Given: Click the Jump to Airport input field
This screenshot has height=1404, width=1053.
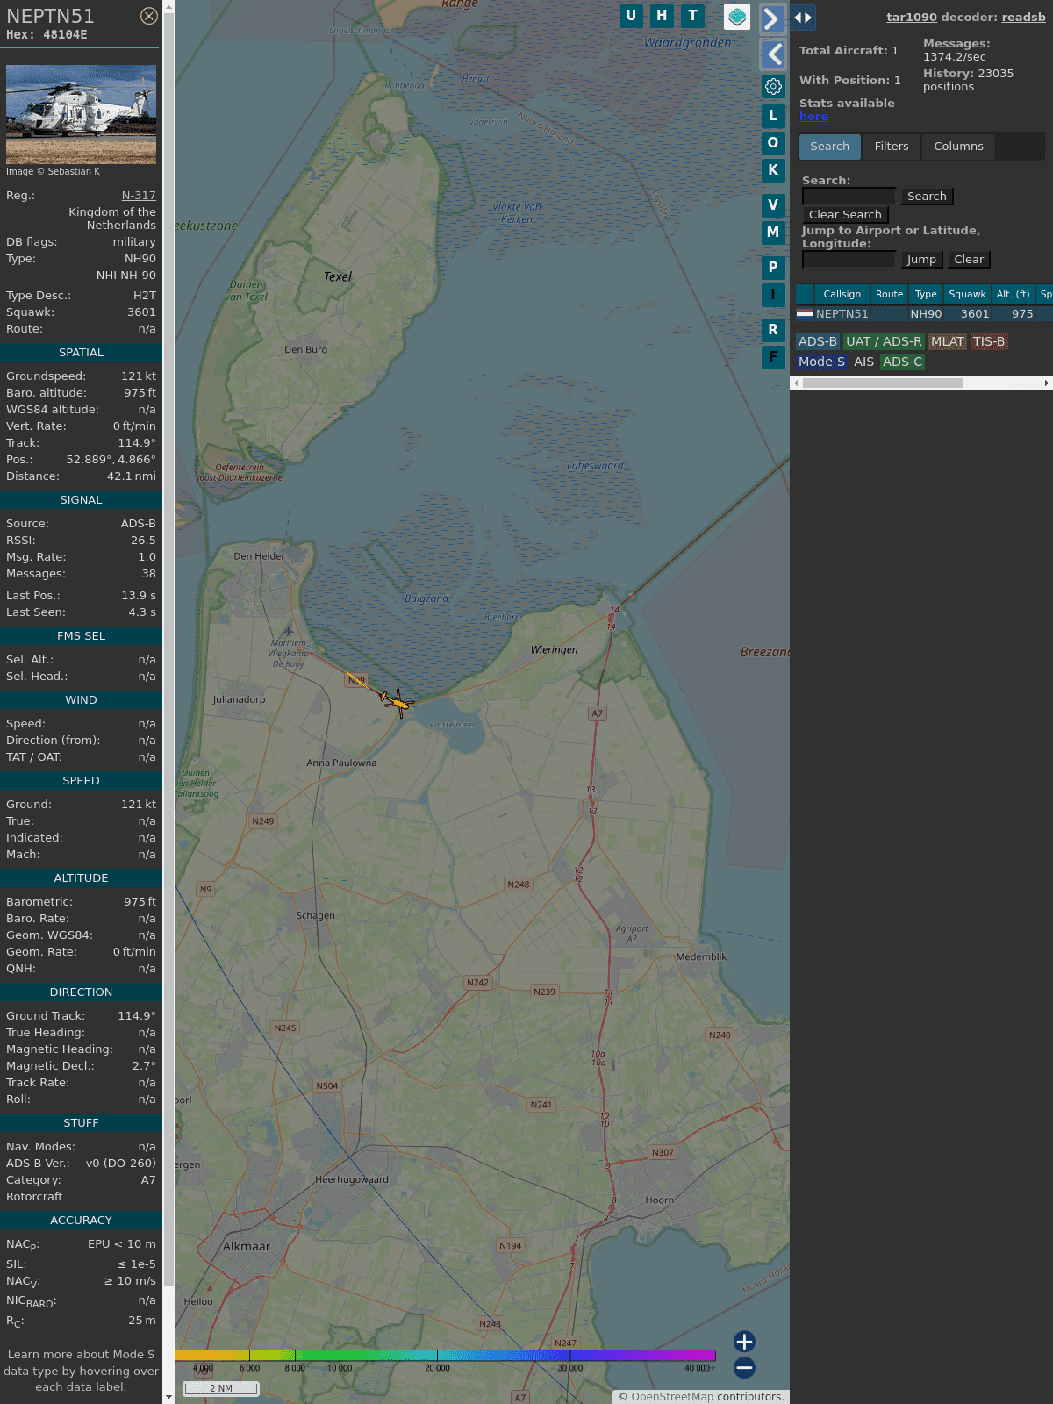Looking at the screenshot, I should tap(849, 259).
